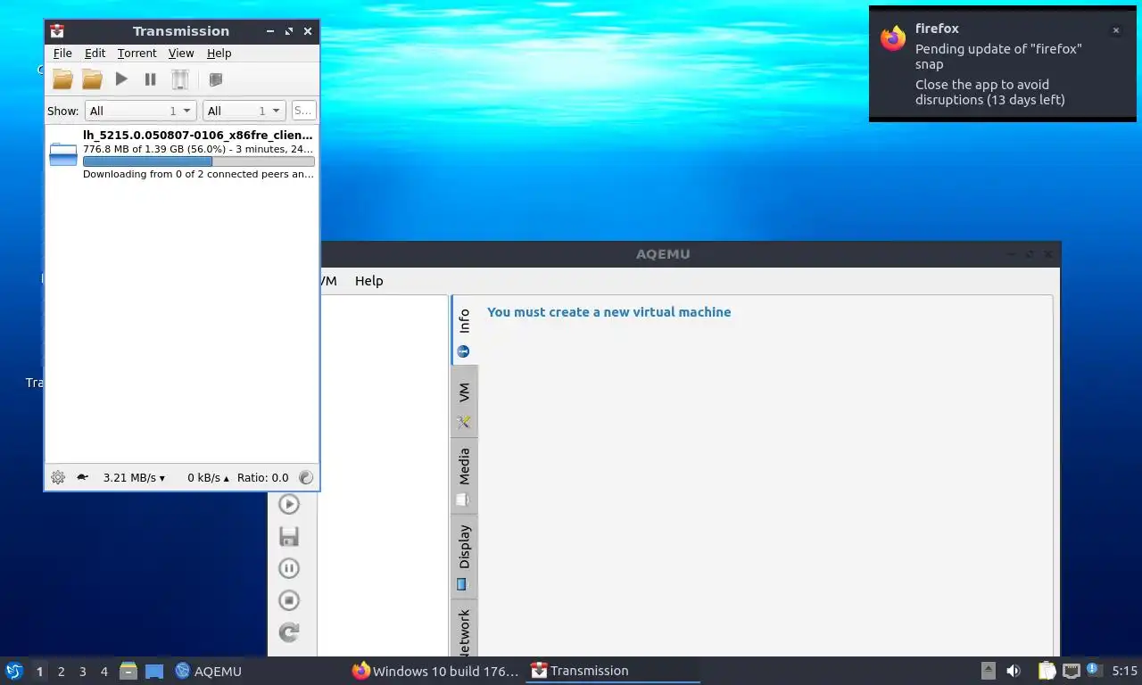The image size is (1142, 685).
Task: Remove the torrent with the trash icon
Action: 180,79
